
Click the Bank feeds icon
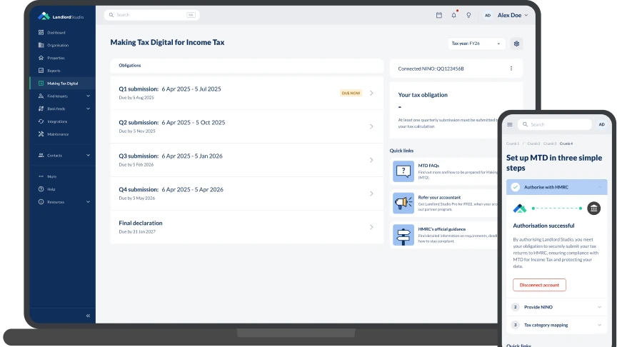tap(41, 109)
